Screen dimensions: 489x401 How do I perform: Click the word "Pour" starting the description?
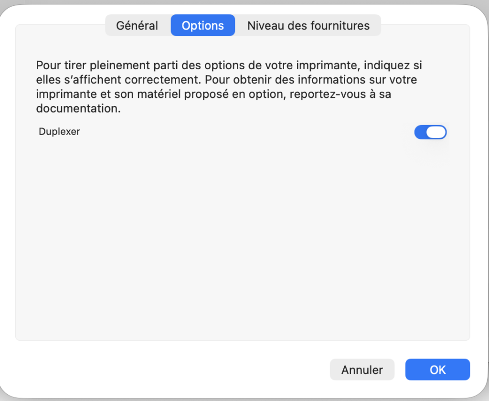(46, 65)
